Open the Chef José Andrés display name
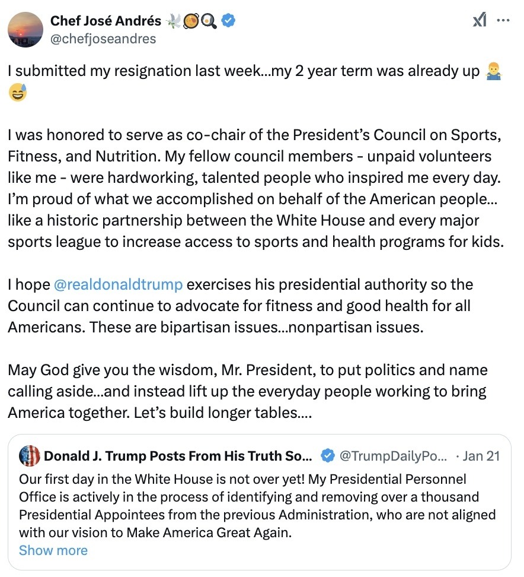Viewport: 524px width, 577px height. pyautogui.click(x=106, y=21)
